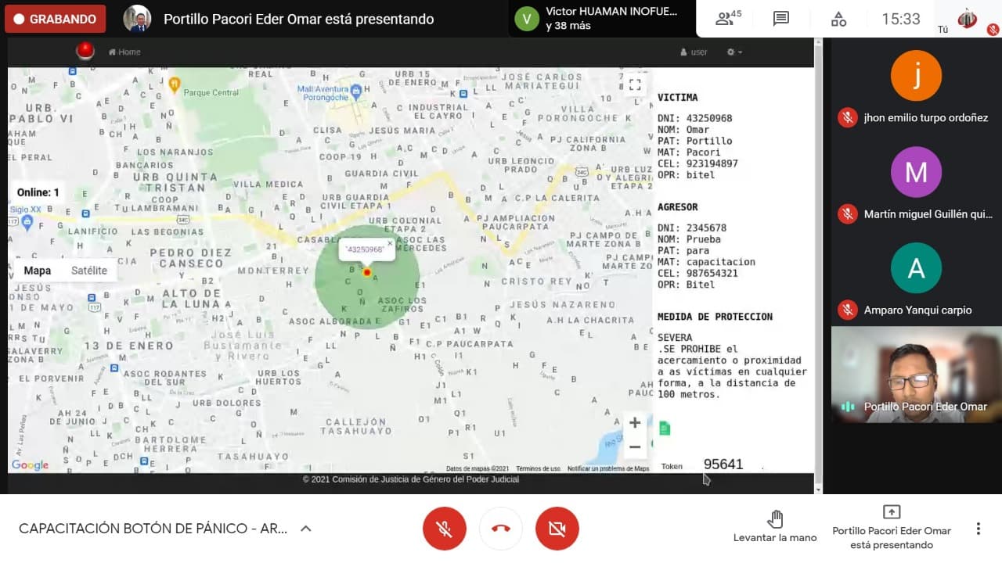Image resolution: width=1002 pixels, height=563 pixels.
Task: Select the purple "M" participant avatar
Action: pos(916,172)
